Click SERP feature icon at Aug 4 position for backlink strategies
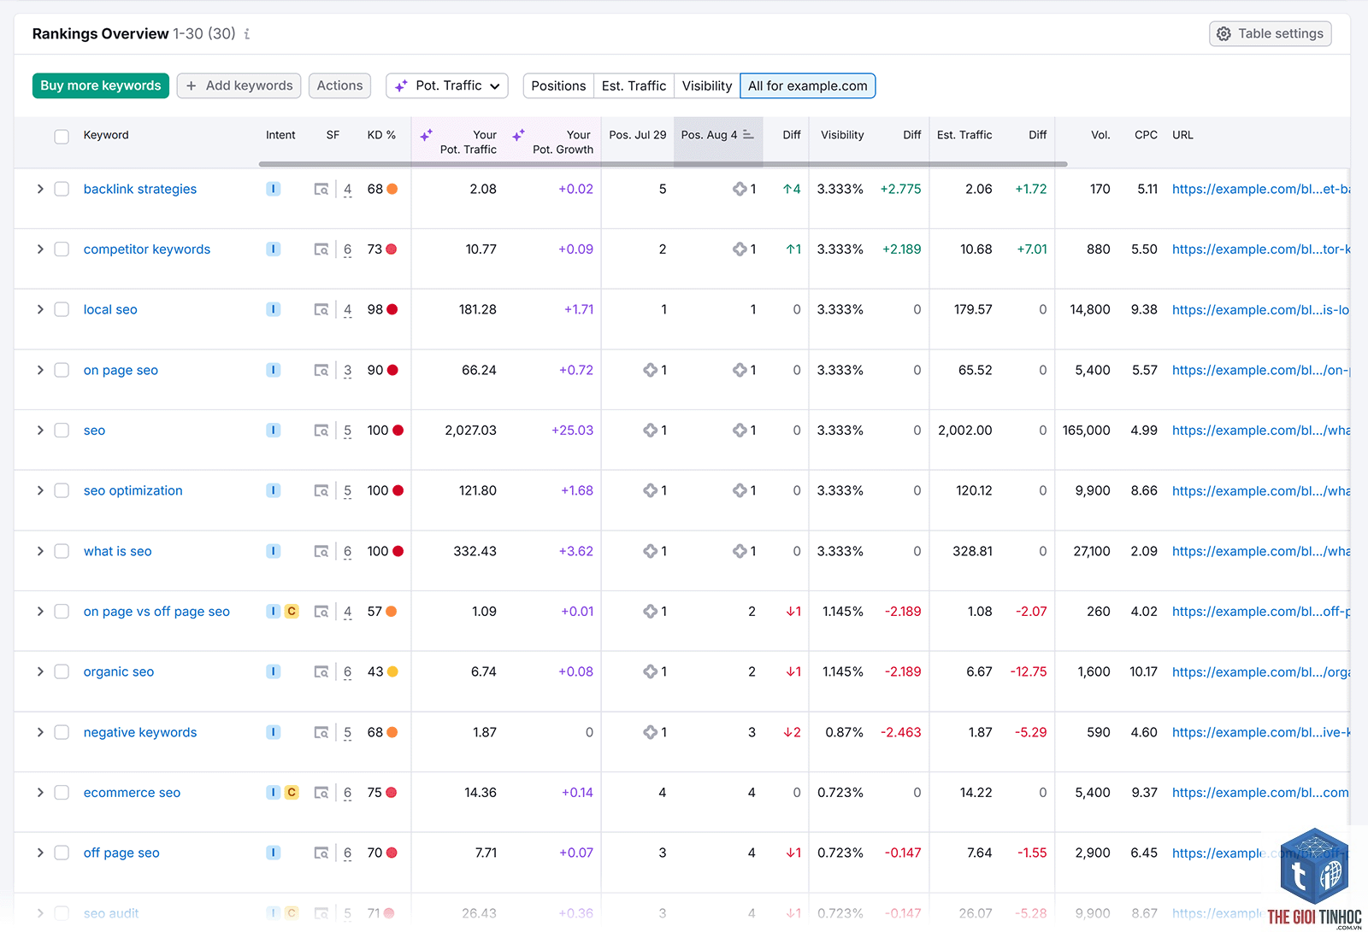Image resolution: width=1368 pixels, height=932 pixels. (x=740, y=189)
